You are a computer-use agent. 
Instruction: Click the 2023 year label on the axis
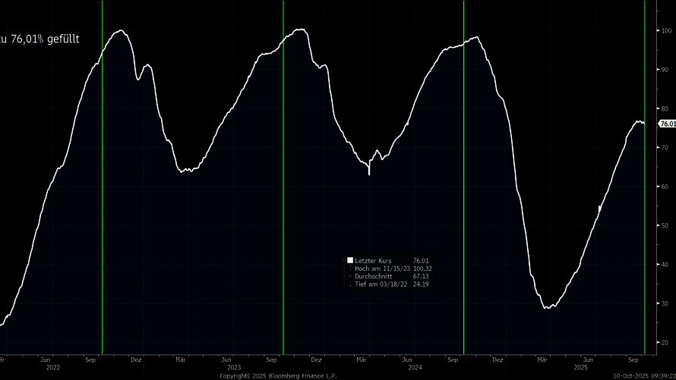[x=234, y=367]
